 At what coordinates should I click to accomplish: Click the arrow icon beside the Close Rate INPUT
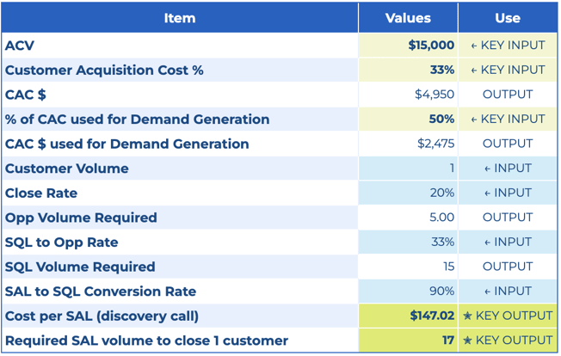coord(487,193)
